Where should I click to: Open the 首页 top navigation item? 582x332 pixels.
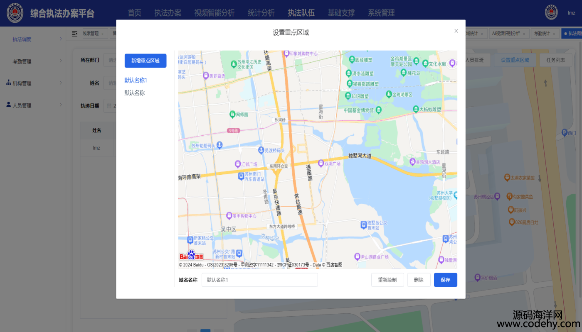[134, 13]
